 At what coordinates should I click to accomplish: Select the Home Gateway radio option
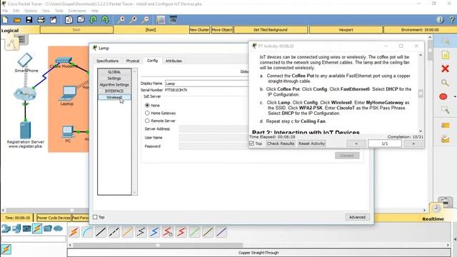[147, 113]
